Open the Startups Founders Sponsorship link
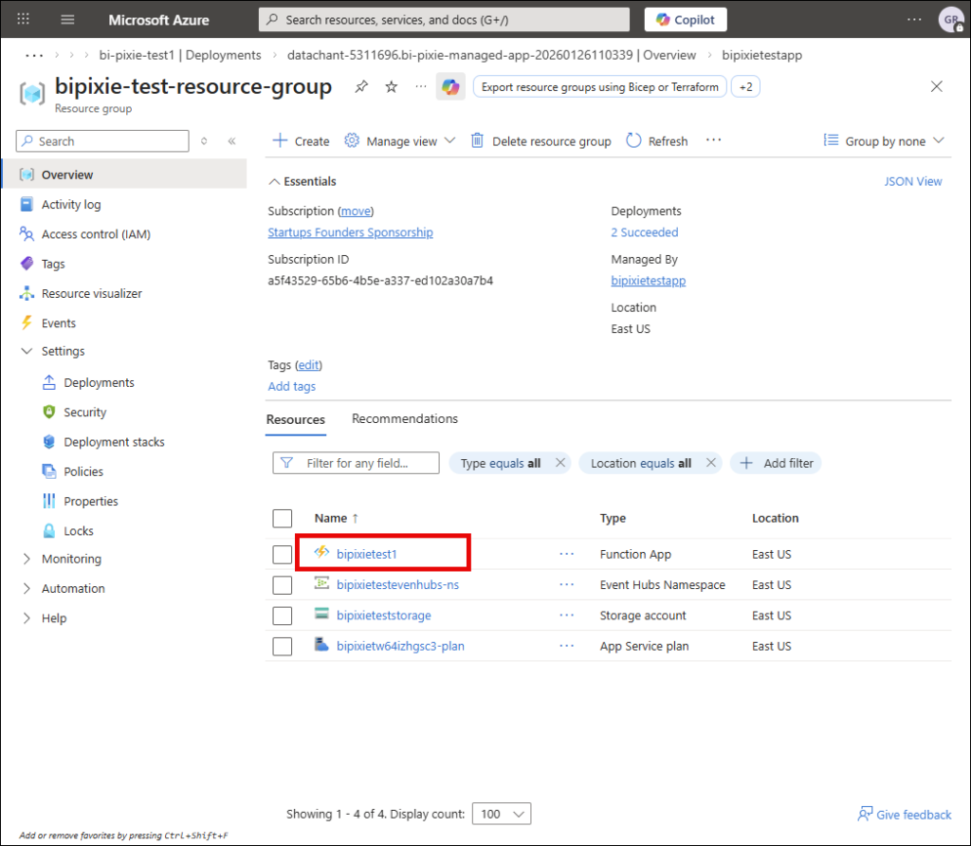This screenshot has width=971, height=846. point(350,232)
